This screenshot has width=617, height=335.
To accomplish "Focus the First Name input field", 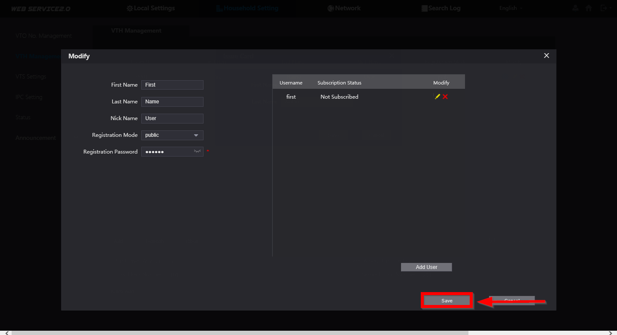I will tap(172, 85).
